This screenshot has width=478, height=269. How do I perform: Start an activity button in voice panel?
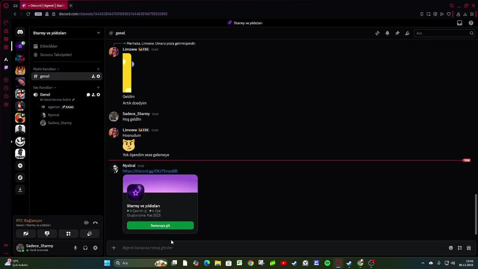click(x=68, y=234)
